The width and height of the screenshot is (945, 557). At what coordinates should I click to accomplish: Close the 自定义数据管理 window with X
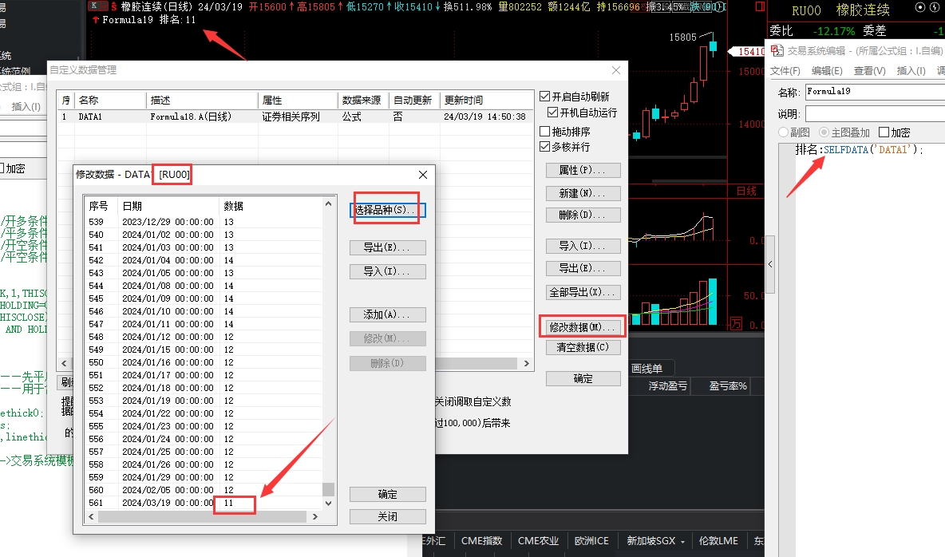click(x=616, y=70)
